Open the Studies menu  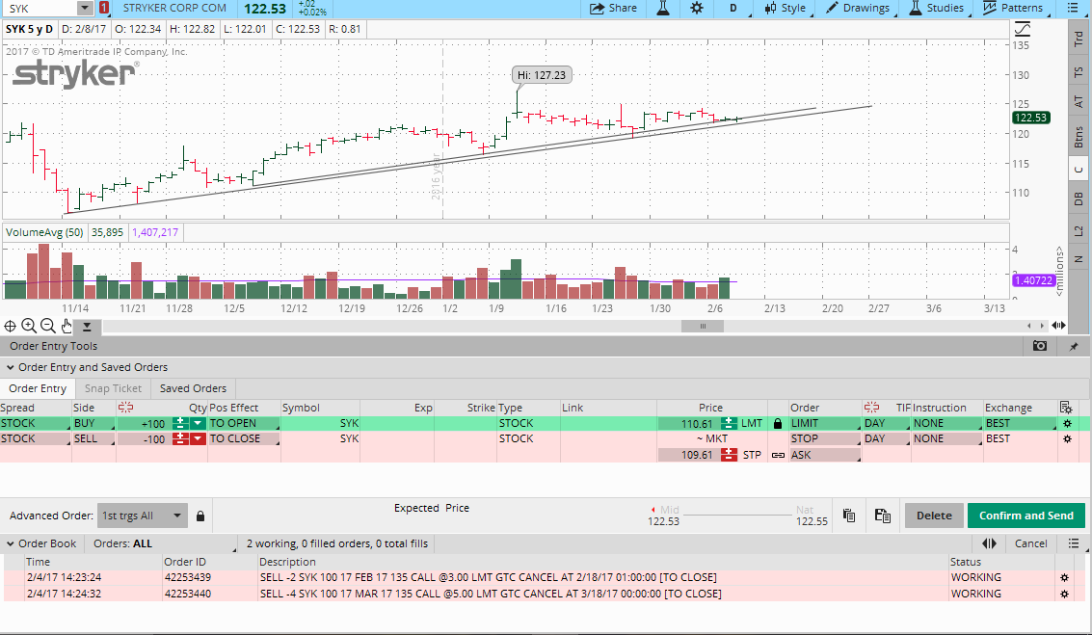937,9
